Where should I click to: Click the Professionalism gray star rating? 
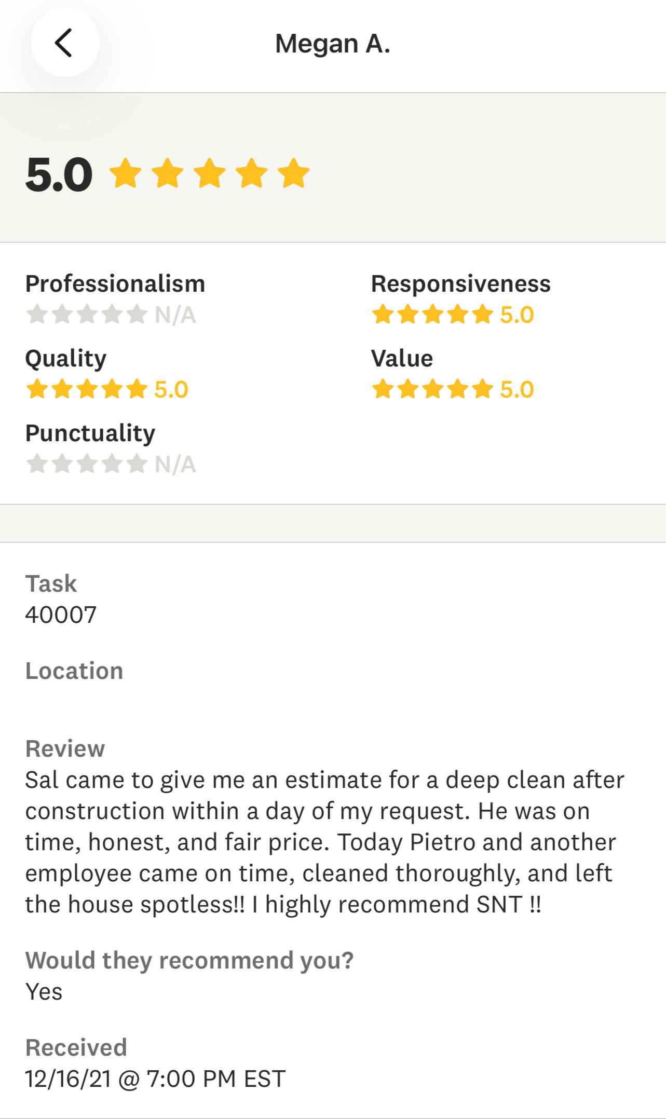tap(87, 315)
